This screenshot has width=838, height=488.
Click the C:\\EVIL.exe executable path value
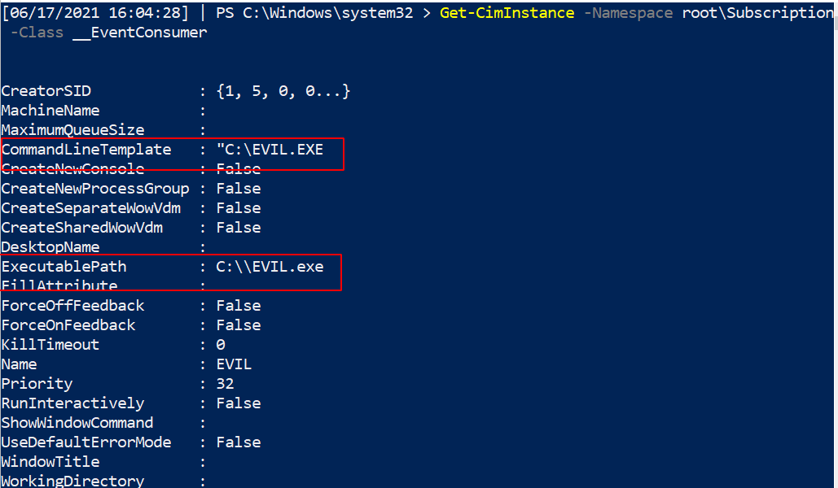pyautogui.click(x=270, y=267)
